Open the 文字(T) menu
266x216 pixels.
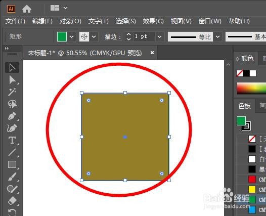click(99, 21)
